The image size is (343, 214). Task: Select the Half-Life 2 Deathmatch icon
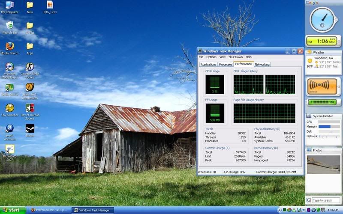[30, 88]
